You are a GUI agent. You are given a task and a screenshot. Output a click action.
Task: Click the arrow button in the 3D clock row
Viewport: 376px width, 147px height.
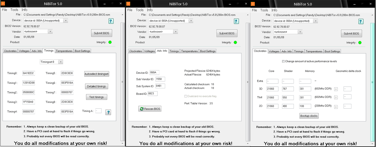pos(336,89)
